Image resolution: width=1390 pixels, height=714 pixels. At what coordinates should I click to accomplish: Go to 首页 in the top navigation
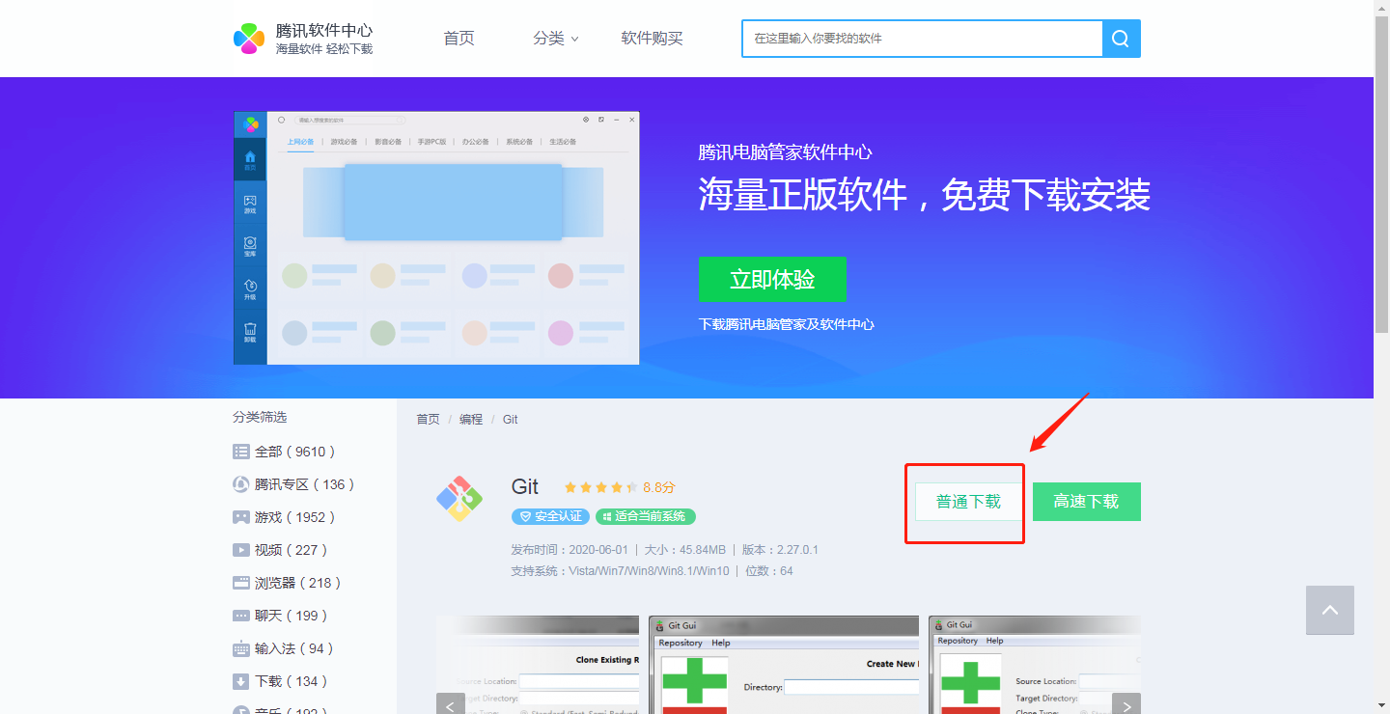pyautogui.click(x=459, y=39)
